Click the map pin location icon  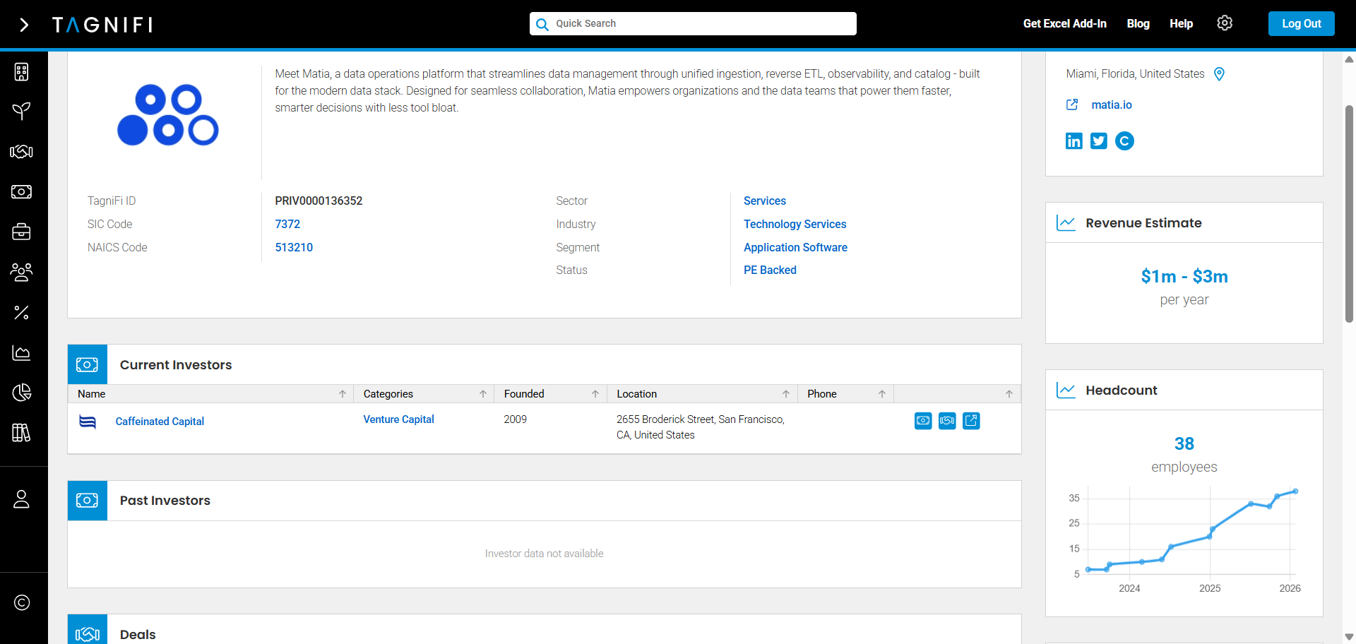[x=1219, y=74]
